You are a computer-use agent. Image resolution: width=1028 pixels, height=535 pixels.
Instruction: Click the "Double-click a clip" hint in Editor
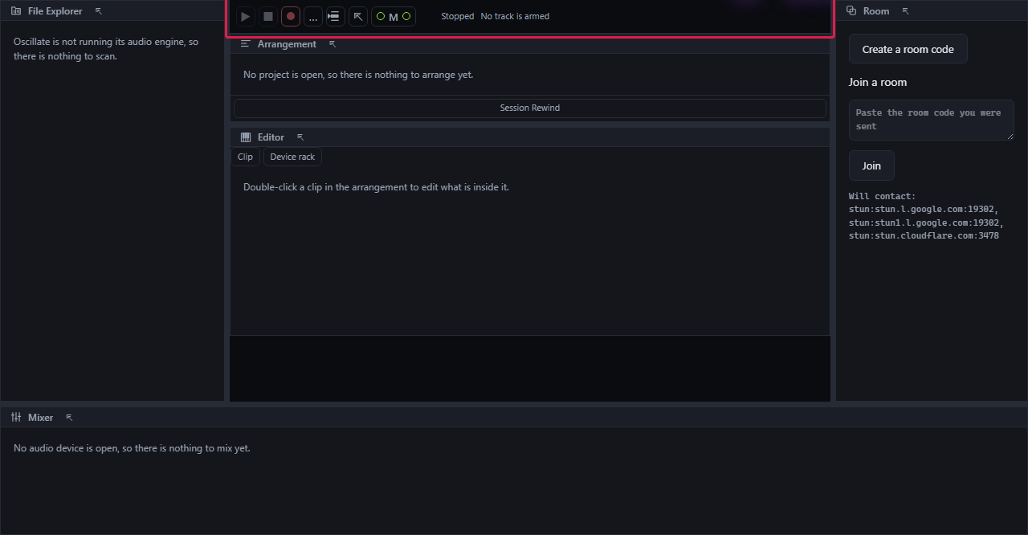point(376,187)
